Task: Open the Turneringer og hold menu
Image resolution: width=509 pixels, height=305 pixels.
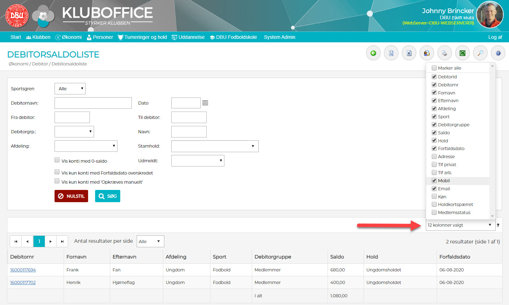Action: [142, 37]
